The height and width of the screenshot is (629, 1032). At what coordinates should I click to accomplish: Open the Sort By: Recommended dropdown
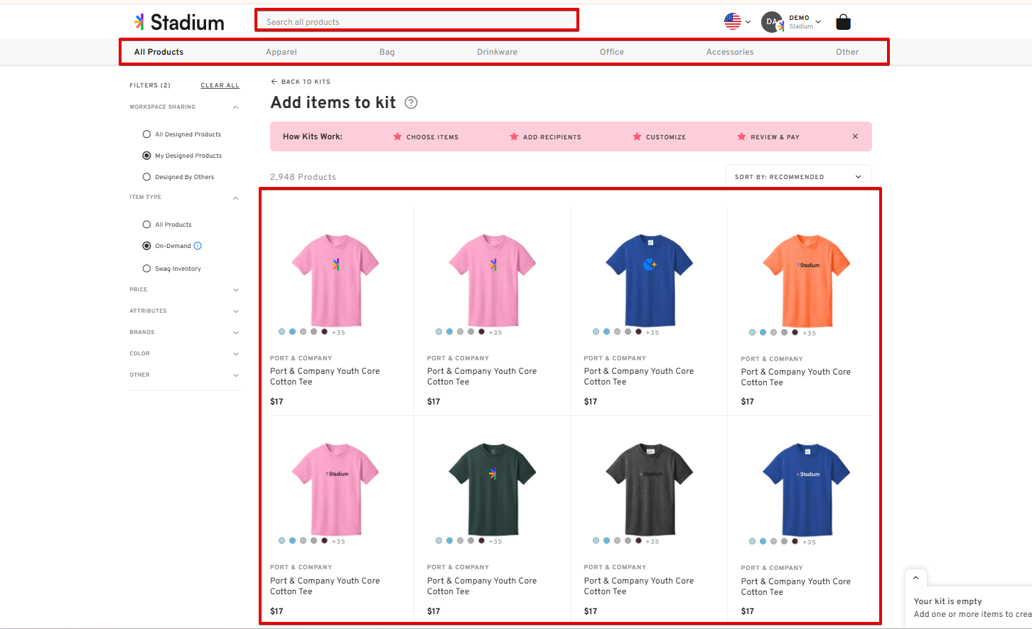pos(798,177)
